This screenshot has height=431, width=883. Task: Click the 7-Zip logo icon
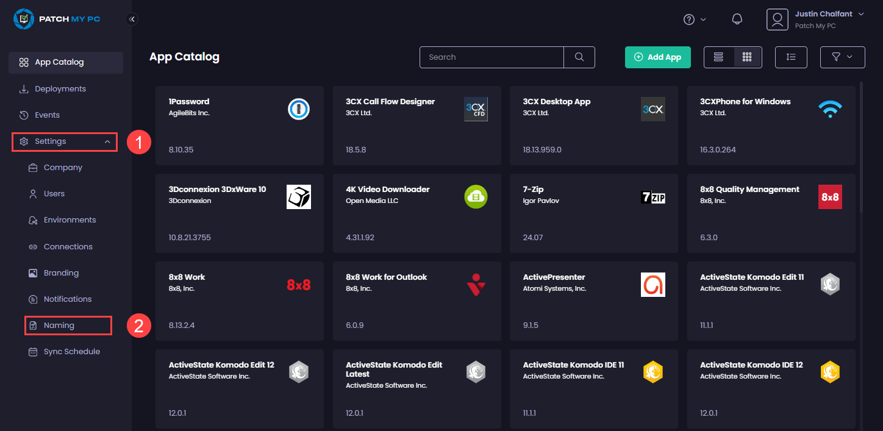point(653,197)
